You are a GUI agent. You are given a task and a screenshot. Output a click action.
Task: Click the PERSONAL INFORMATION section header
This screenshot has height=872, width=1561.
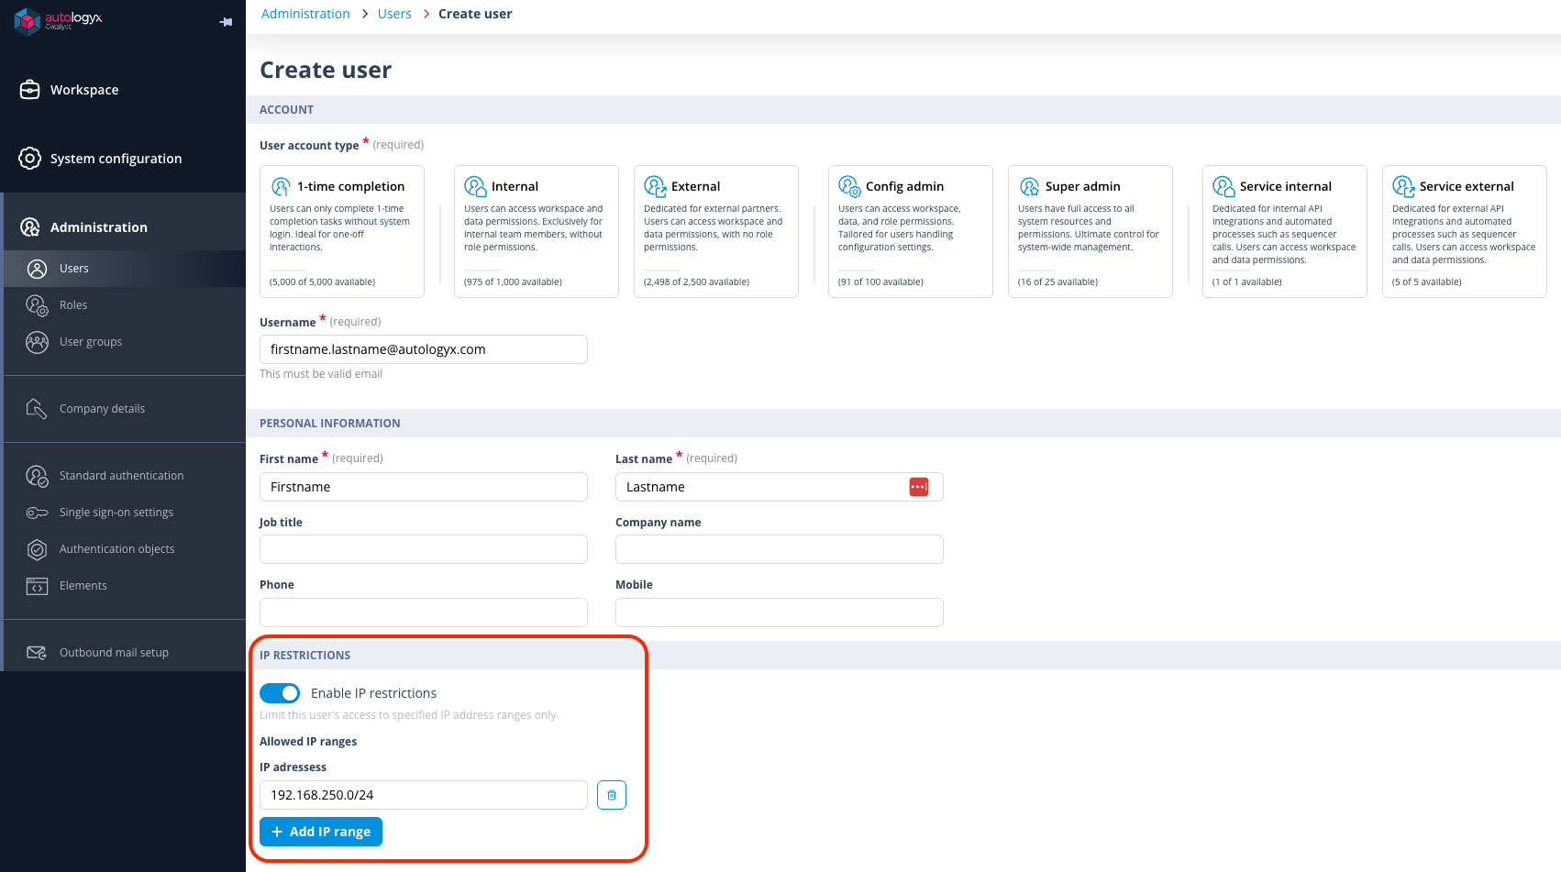pyautogui.click(x=330, y=424)
